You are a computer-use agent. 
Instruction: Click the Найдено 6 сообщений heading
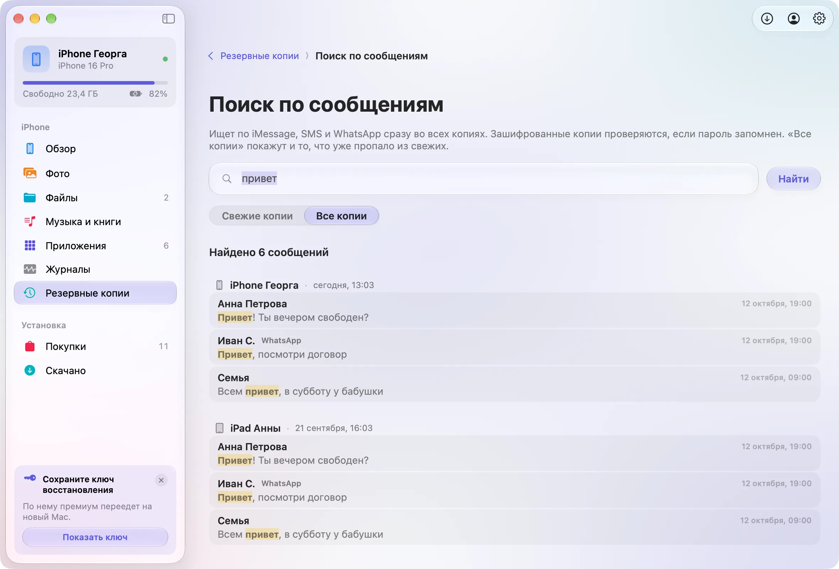[x=269, y=252]
